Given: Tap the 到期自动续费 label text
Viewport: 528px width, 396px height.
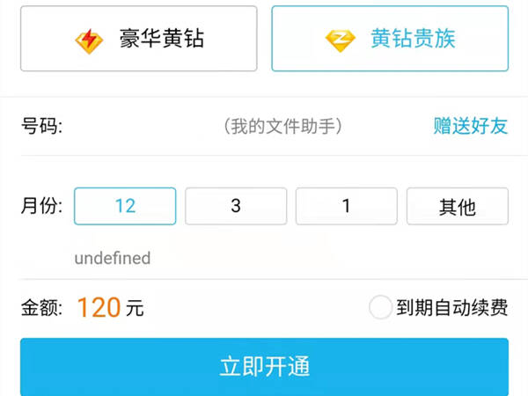Looking at the screenshot, I should (452, 307).
